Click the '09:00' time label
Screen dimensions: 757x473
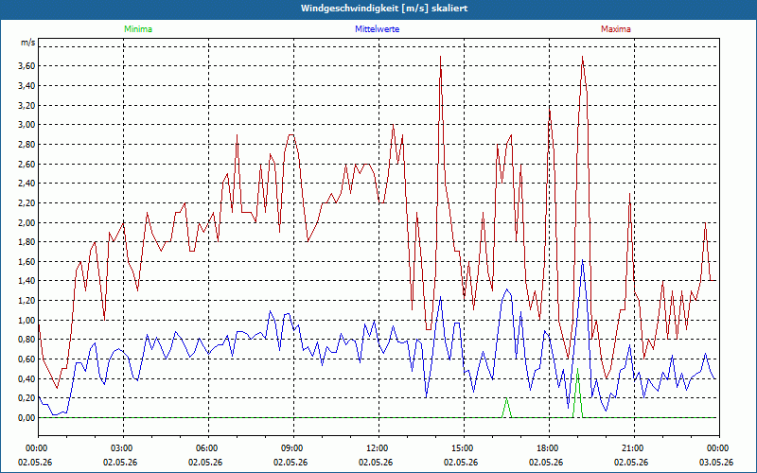click(293, 447)
